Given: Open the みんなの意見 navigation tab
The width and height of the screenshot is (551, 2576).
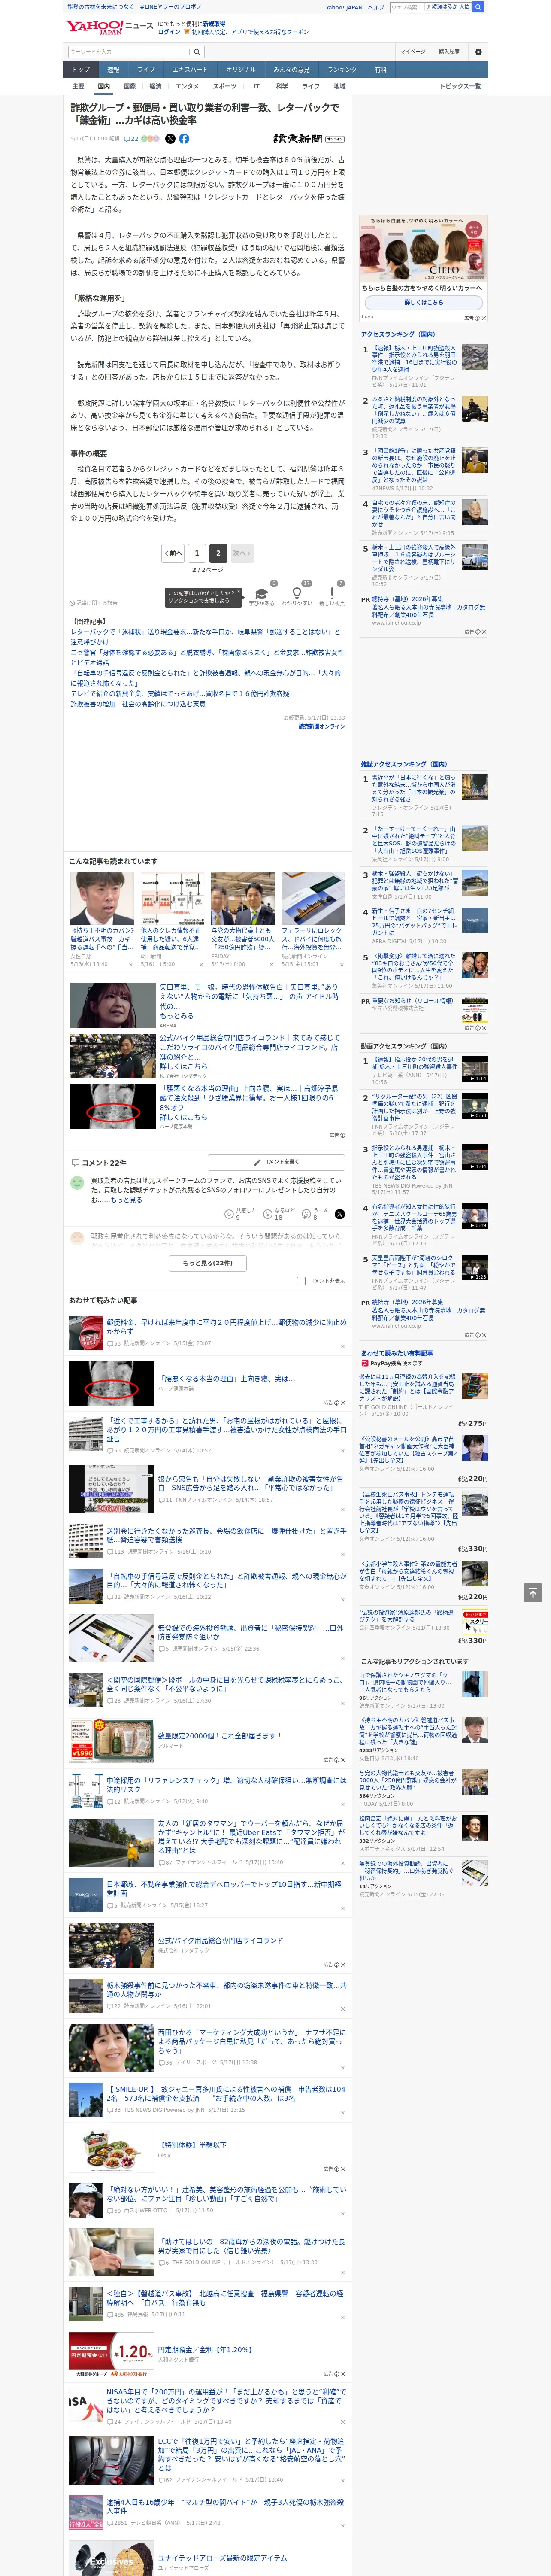Looking at the screenshot, I should [x=291, y=69].
